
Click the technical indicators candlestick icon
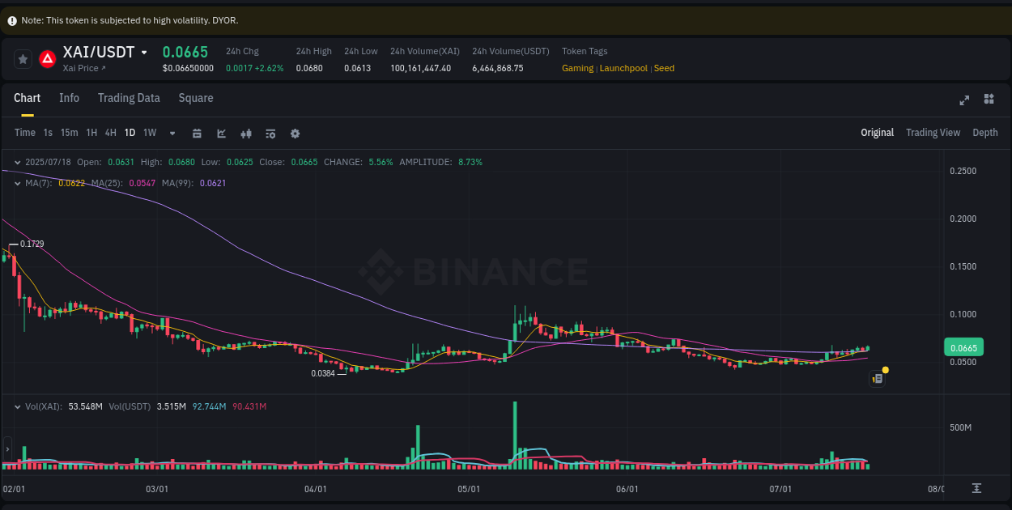point(246,133)
